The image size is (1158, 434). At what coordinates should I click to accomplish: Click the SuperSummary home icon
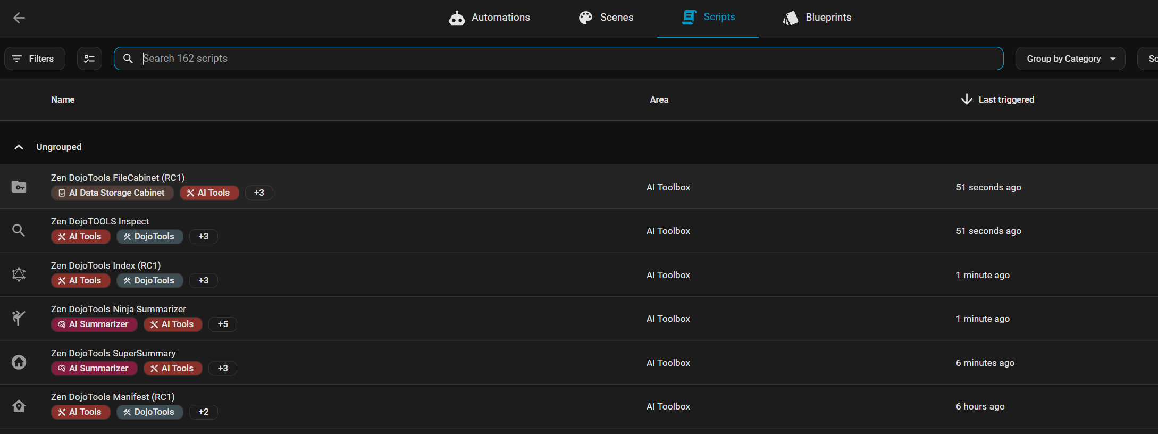(x=19, y=362)
